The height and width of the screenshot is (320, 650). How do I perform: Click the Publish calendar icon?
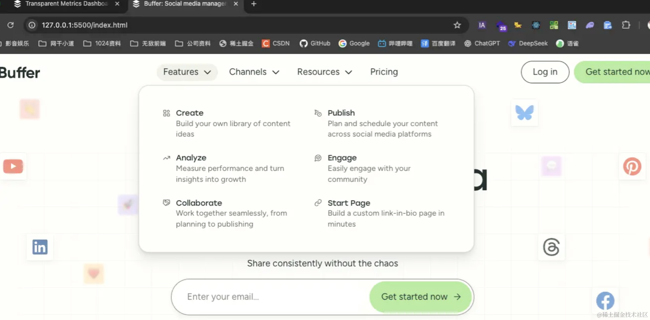click(318, 113)
